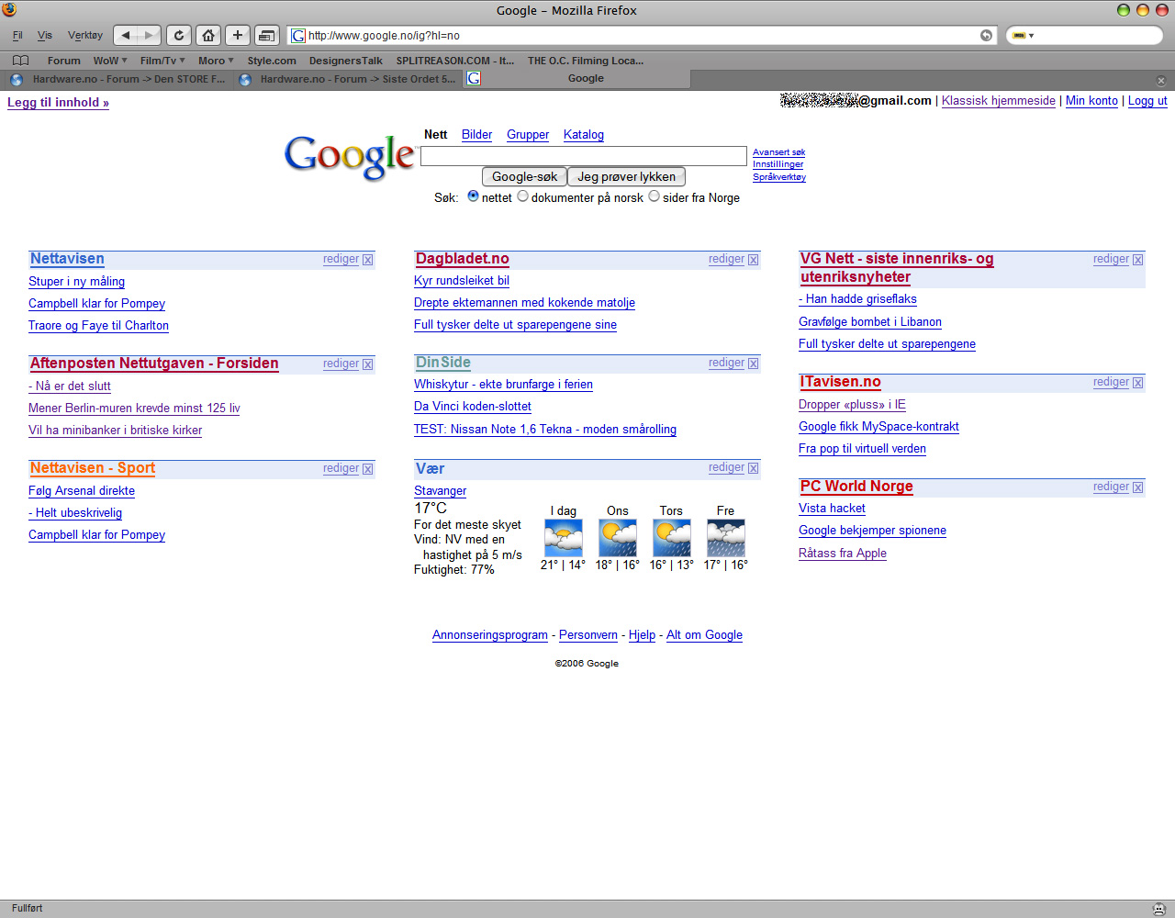Open the Style.com bookmark
This screenshot has height=918, width=1175.
tap(272, 61)
